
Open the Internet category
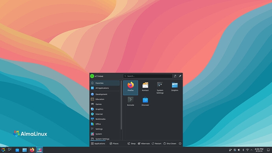pyautogui.click(x=105, y=114)
